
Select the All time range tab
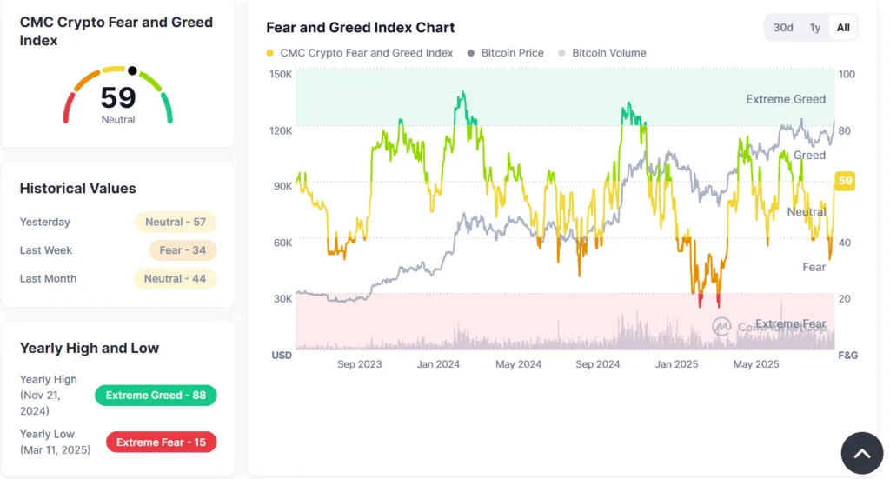pyautogui.click(x=843, y=28)
